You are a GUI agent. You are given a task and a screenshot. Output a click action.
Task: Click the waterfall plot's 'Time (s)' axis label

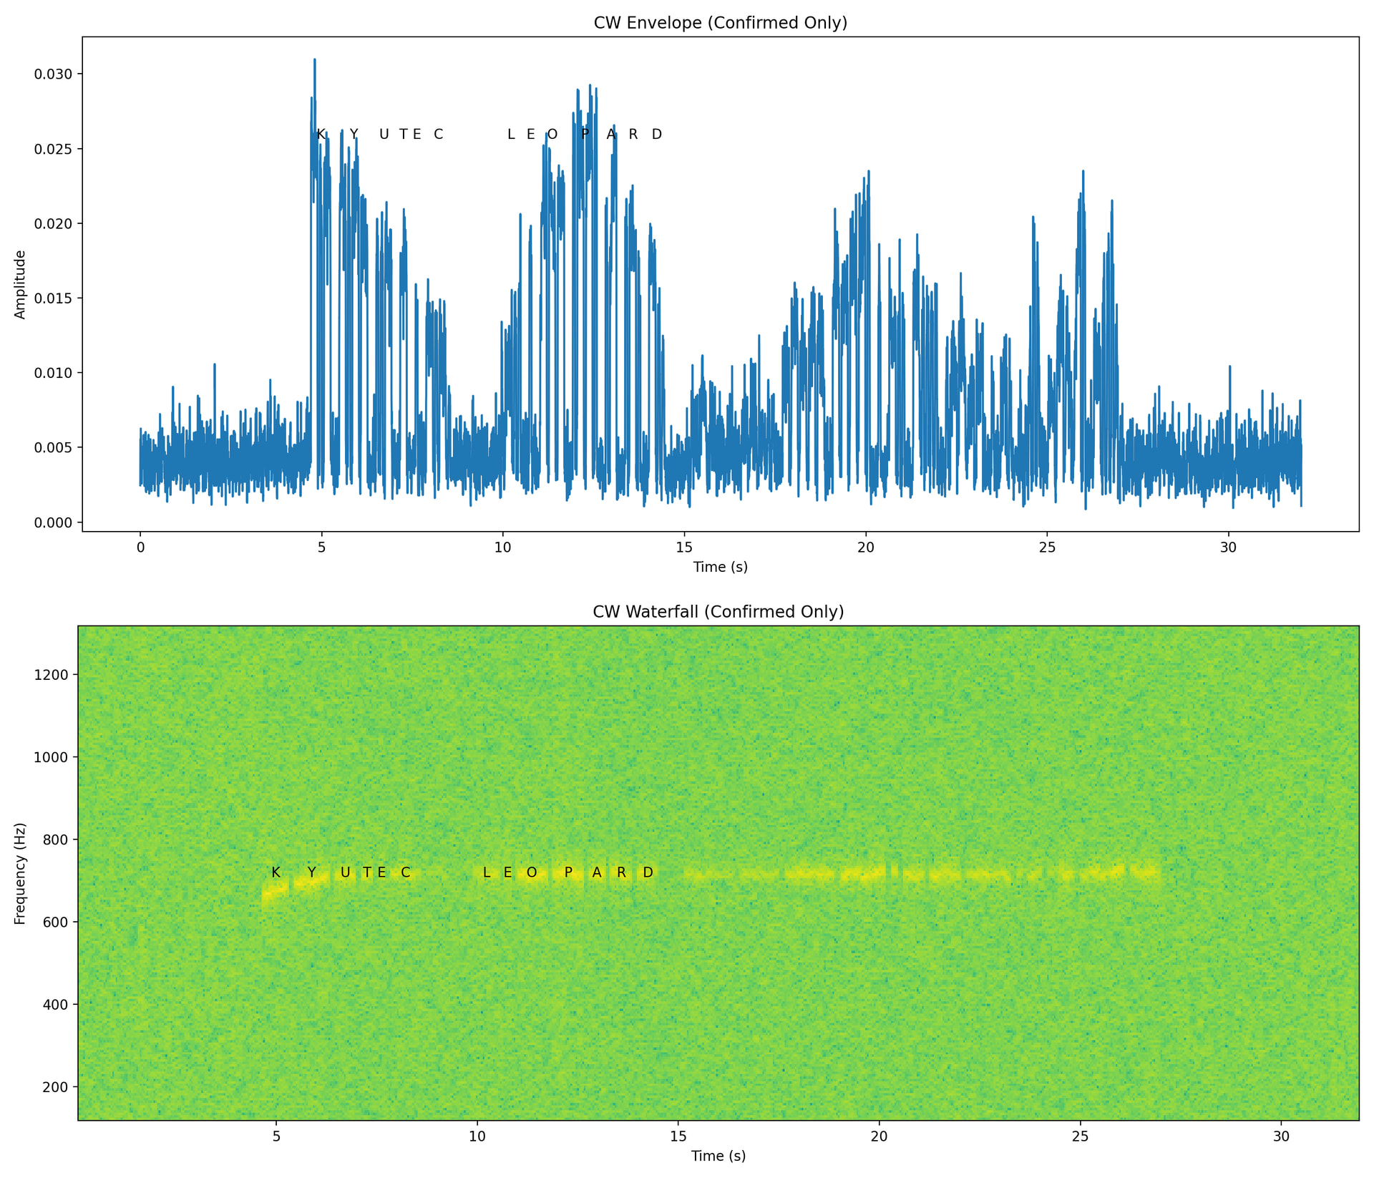(x=718, y=1156)
